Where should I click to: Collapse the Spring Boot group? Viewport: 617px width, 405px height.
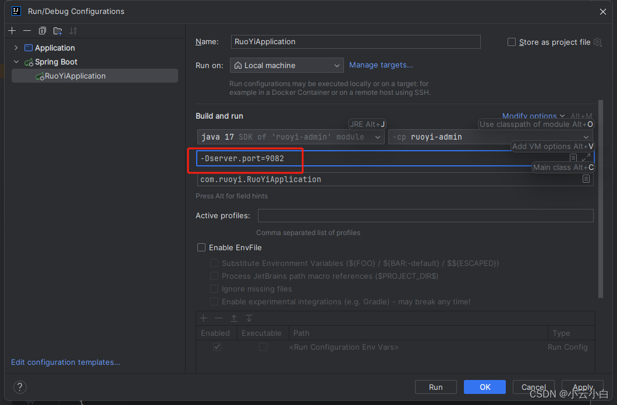coord(16,62)
